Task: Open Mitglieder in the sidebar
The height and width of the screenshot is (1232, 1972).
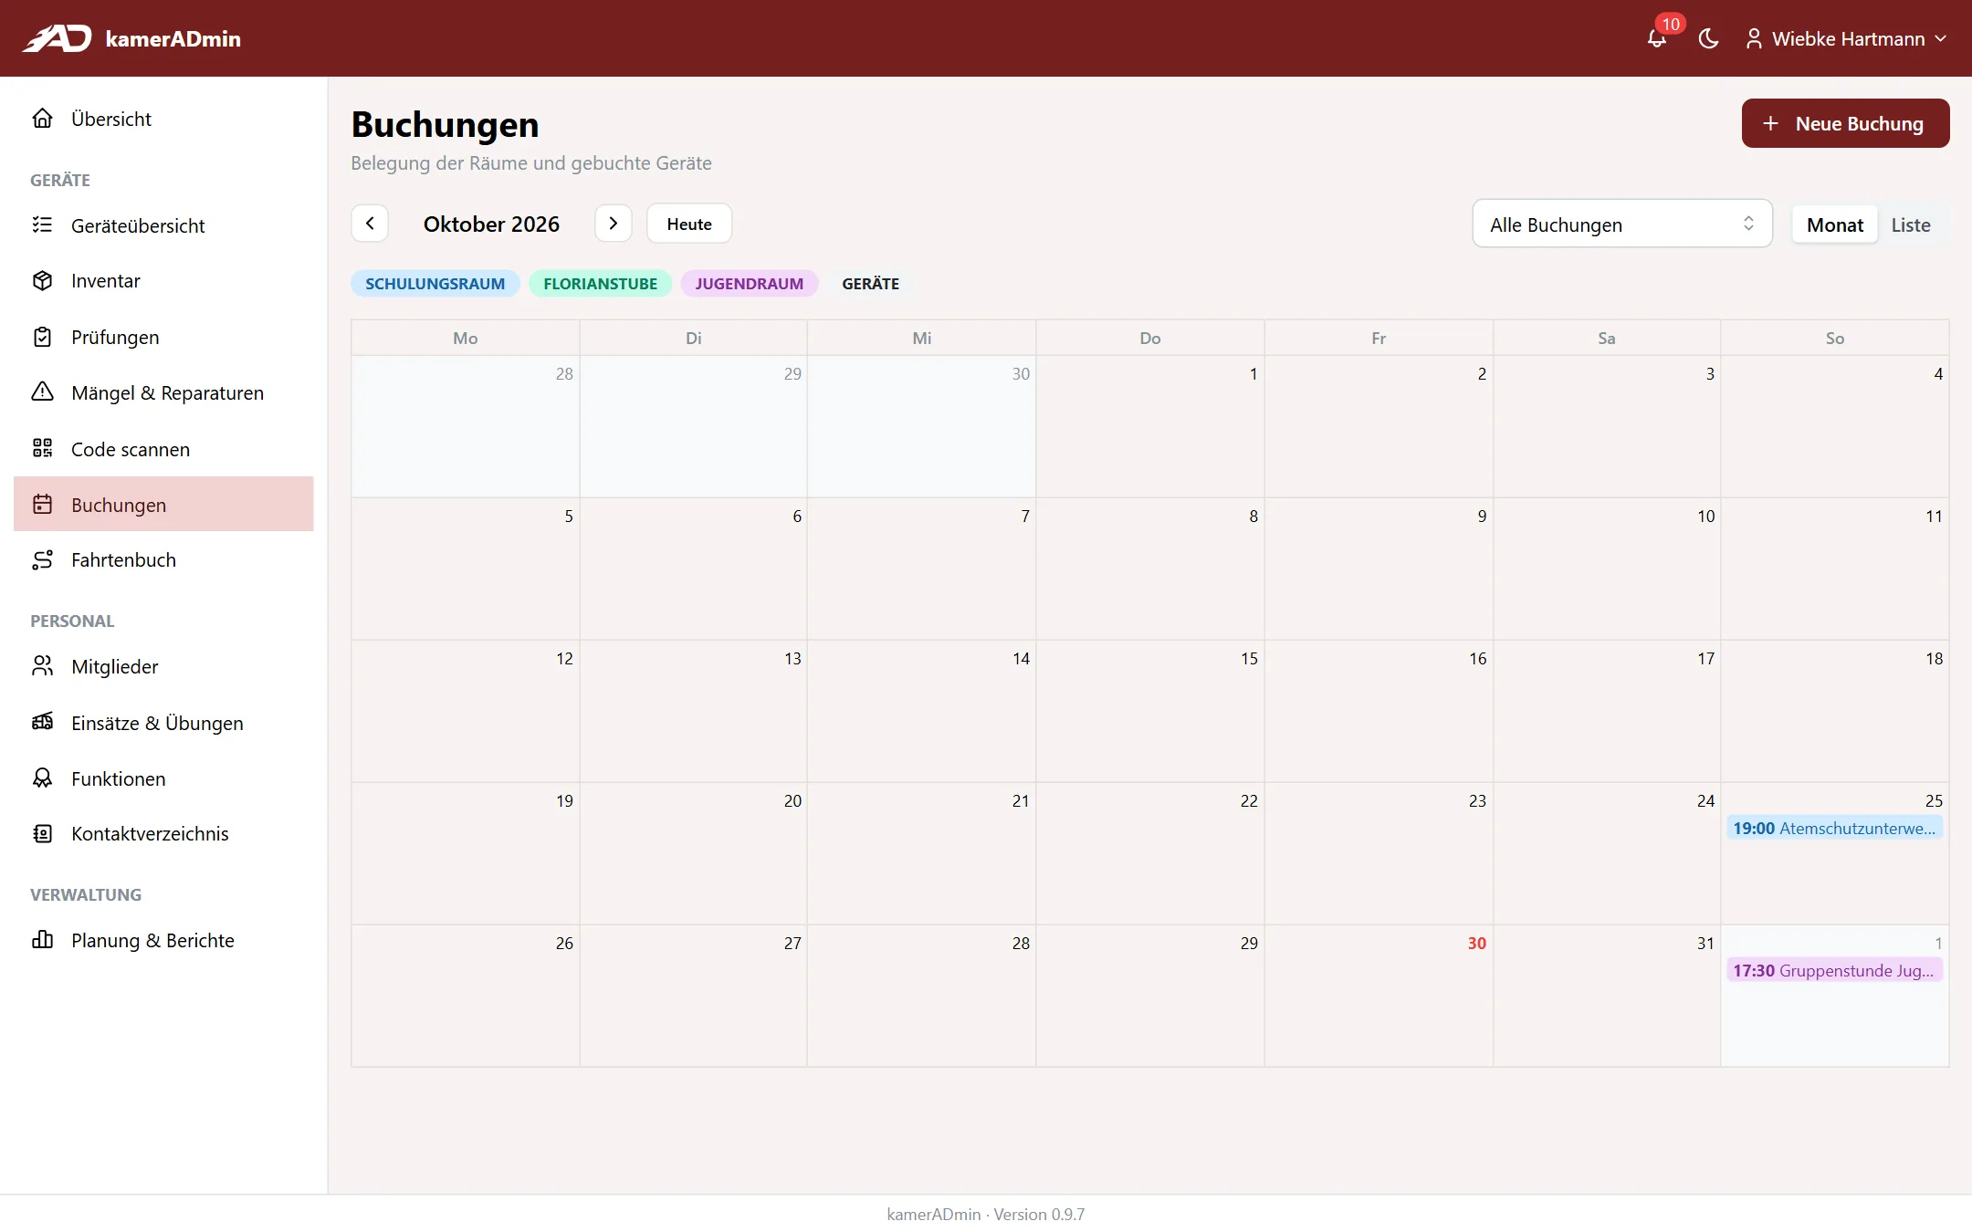Action: click(x=163, y=666)
